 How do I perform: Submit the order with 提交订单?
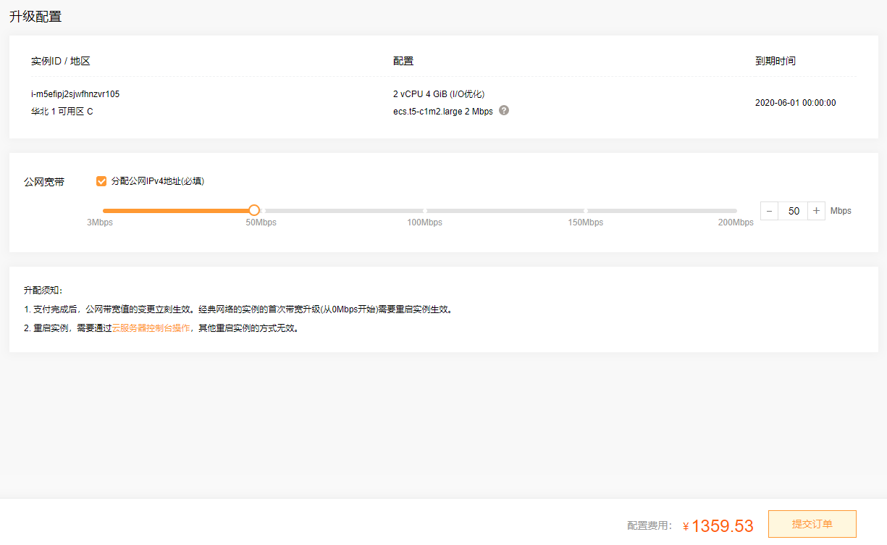[x=812, y=524]
